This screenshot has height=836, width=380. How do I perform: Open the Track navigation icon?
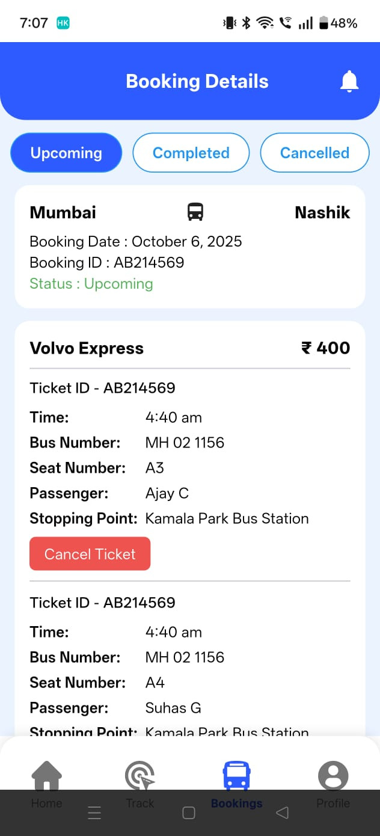click(x=139, y=776)
